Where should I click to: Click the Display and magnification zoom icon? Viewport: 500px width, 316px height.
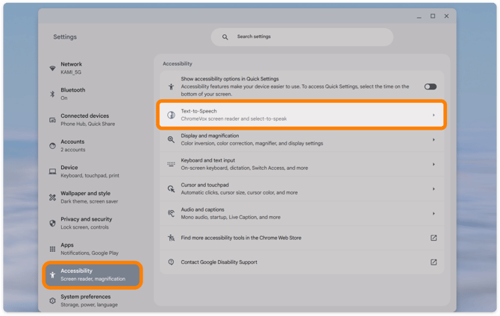(x=171, y=139)
